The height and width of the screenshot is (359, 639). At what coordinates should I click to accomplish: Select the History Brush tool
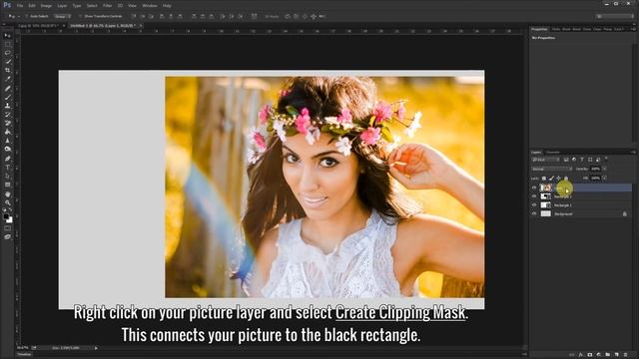[7, 115]
